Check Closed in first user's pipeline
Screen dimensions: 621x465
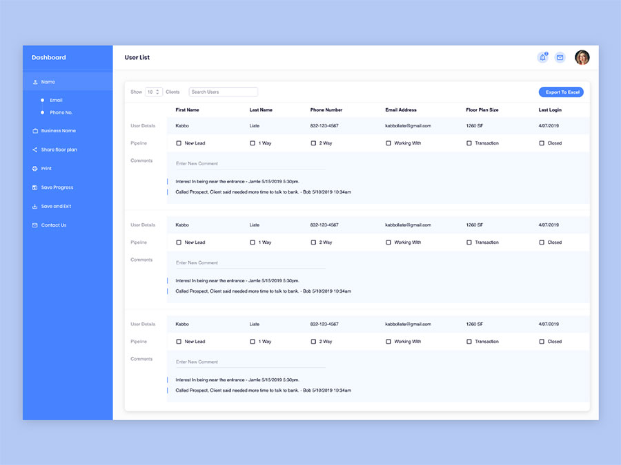tap(542, 143)
